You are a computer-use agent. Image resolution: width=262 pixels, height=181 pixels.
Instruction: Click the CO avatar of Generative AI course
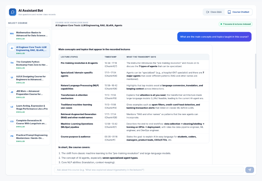(12, 121)
